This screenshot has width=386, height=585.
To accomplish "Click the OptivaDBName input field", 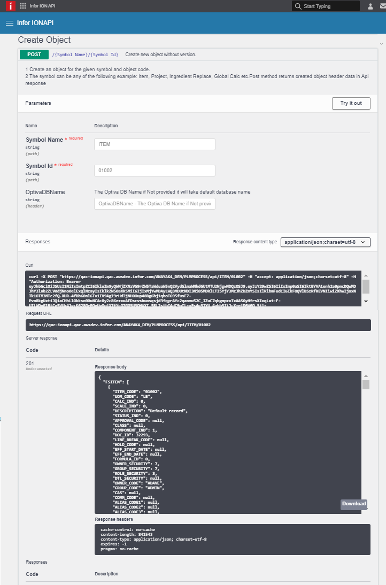I will coord(155,204).
